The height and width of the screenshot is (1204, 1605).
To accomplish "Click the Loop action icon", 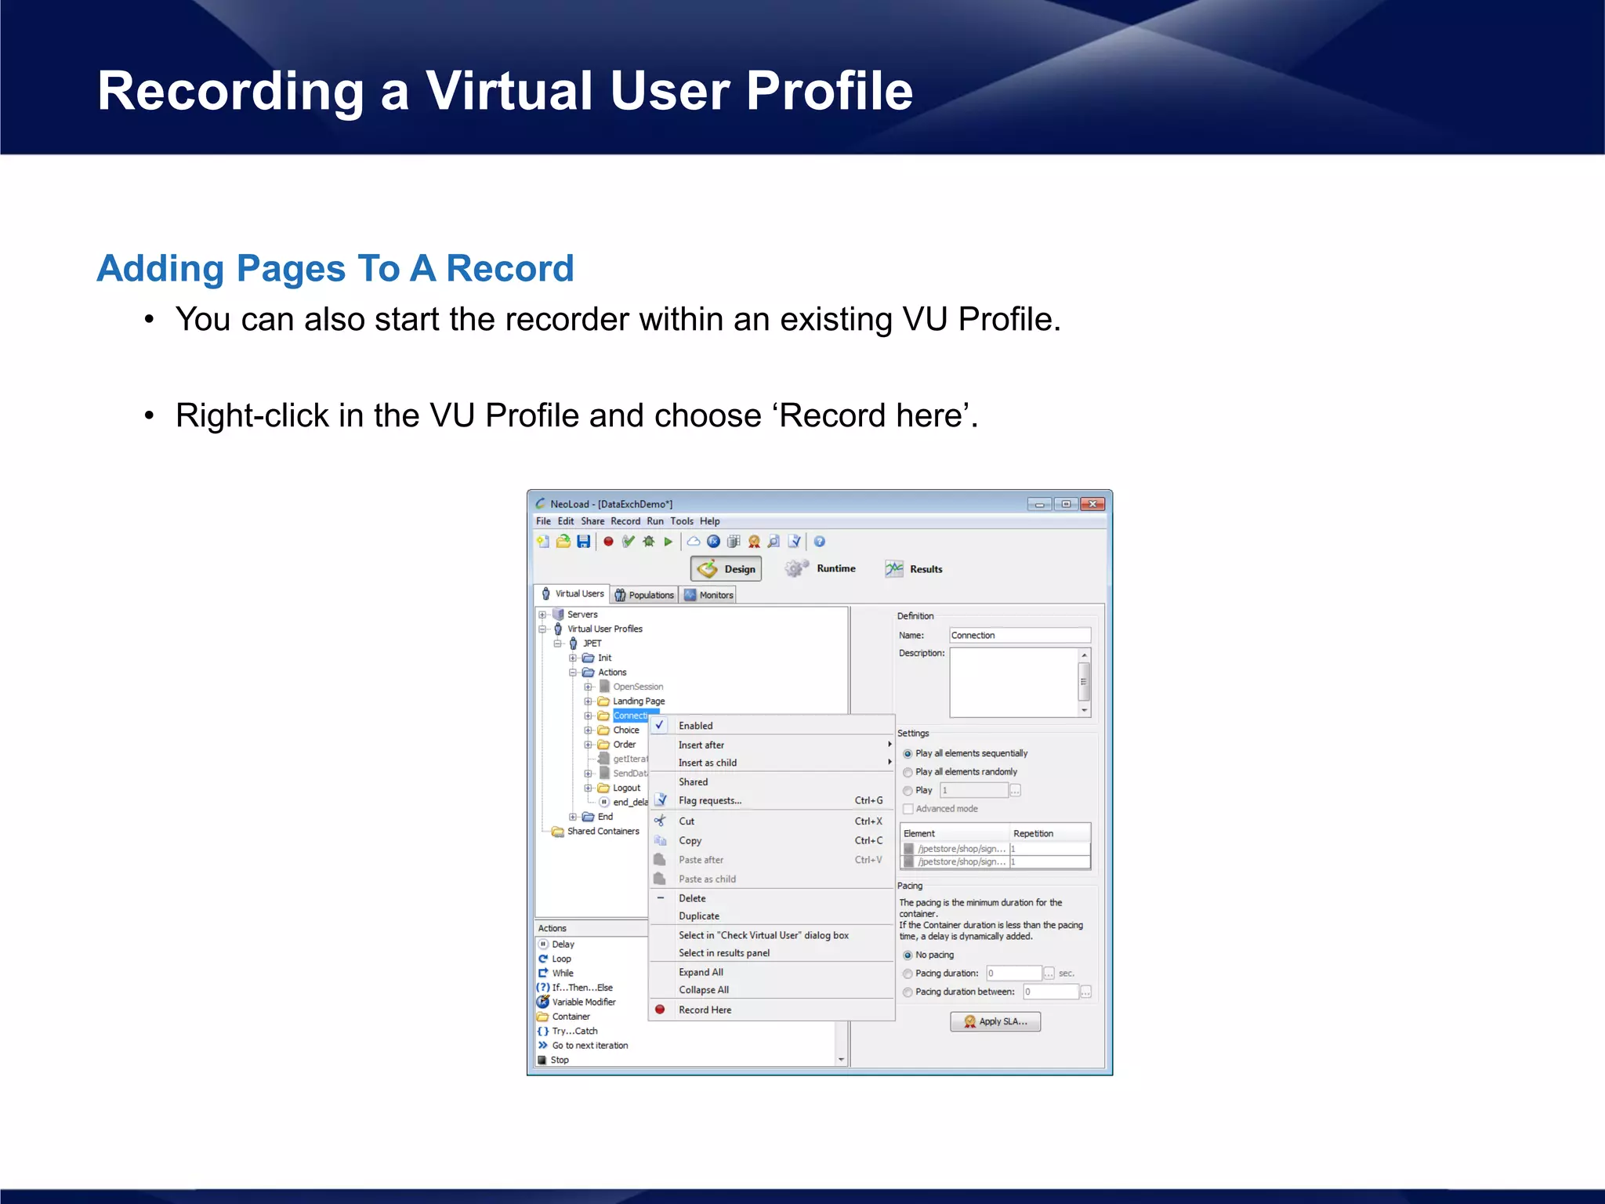I will click(x=543, y=959).
